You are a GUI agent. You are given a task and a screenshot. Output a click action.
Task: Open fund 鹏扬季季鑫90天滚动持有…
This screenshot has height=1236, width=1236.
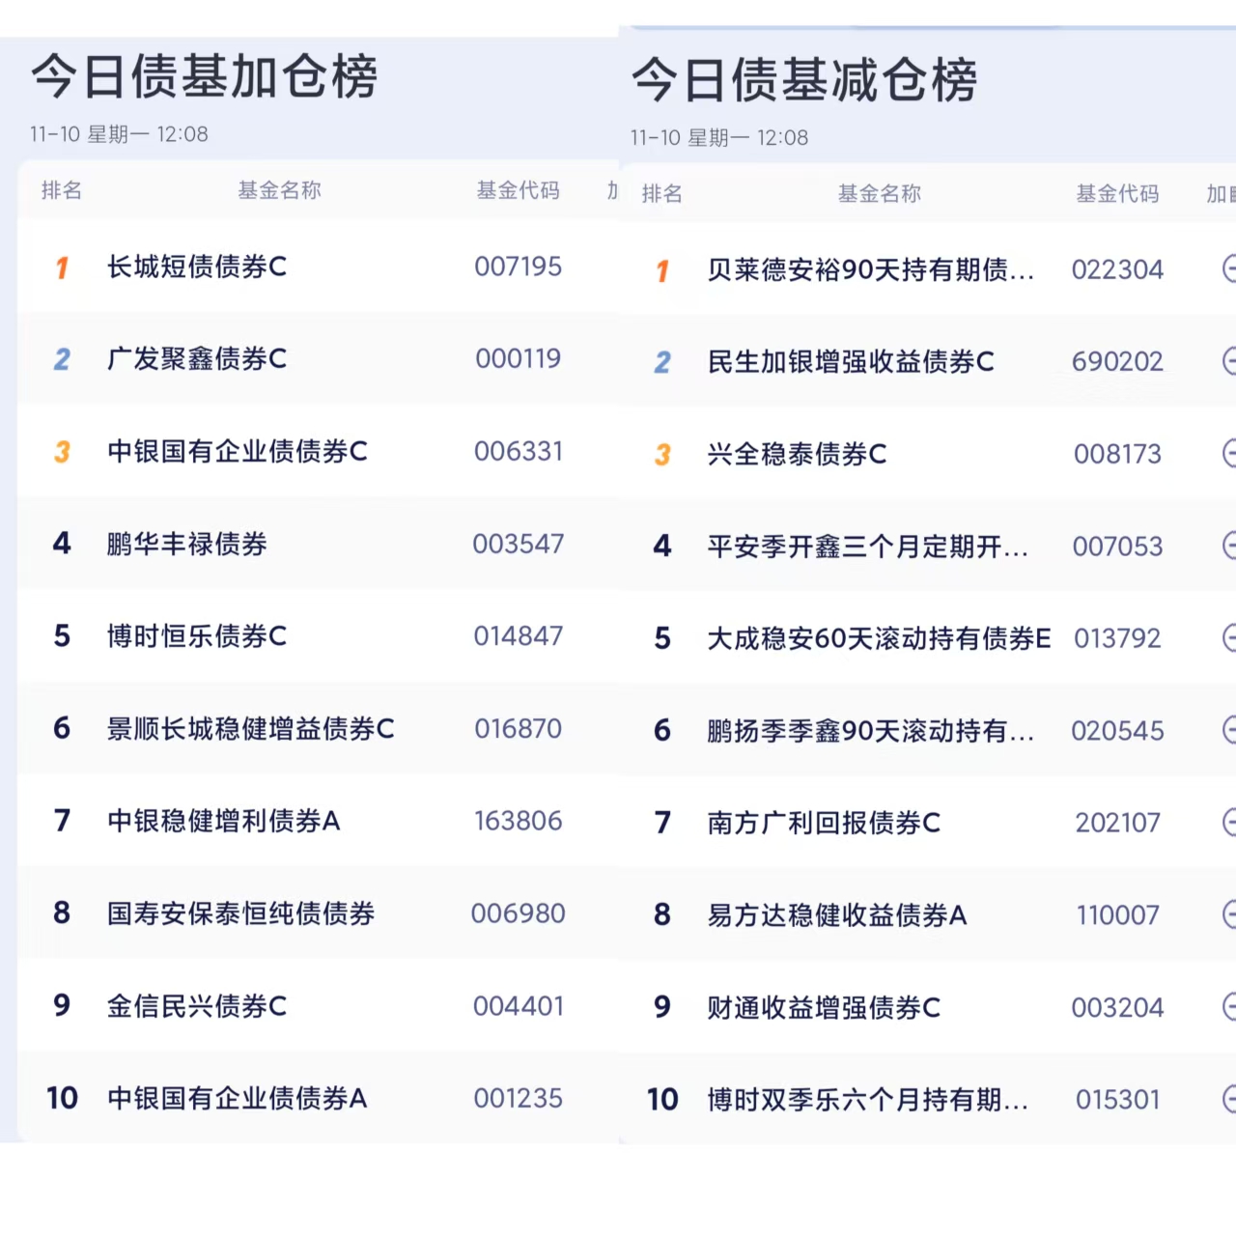click(871, 731)
